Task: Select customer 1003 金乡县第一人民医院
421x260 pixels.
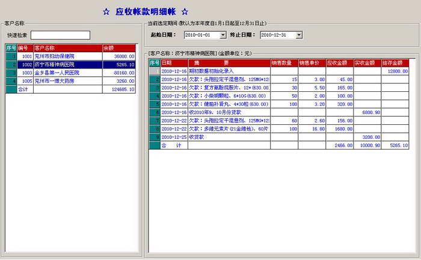Action: pos(70,73)
